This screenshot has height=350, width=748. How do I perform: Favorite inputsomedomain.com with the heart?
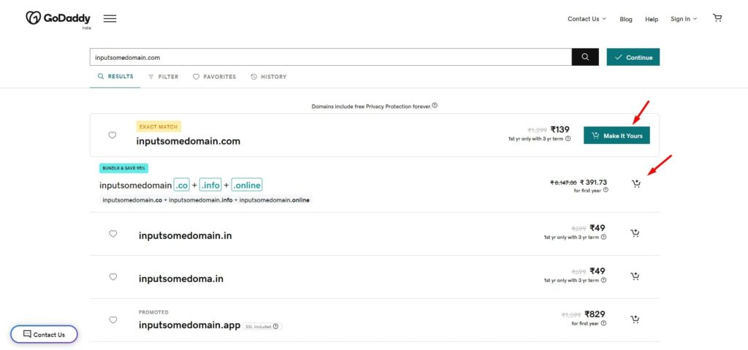point(112,135)
